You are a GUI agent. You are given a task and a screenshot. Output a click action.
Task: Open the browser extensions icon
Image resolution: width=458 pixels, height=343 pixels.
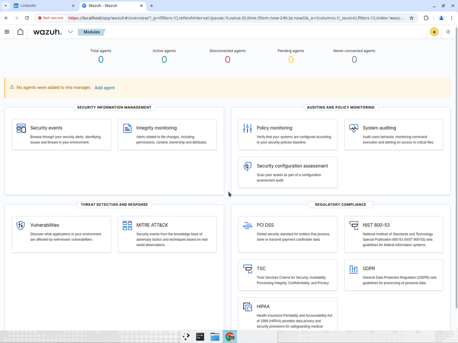pyautogui.click(x=426, y=18)
